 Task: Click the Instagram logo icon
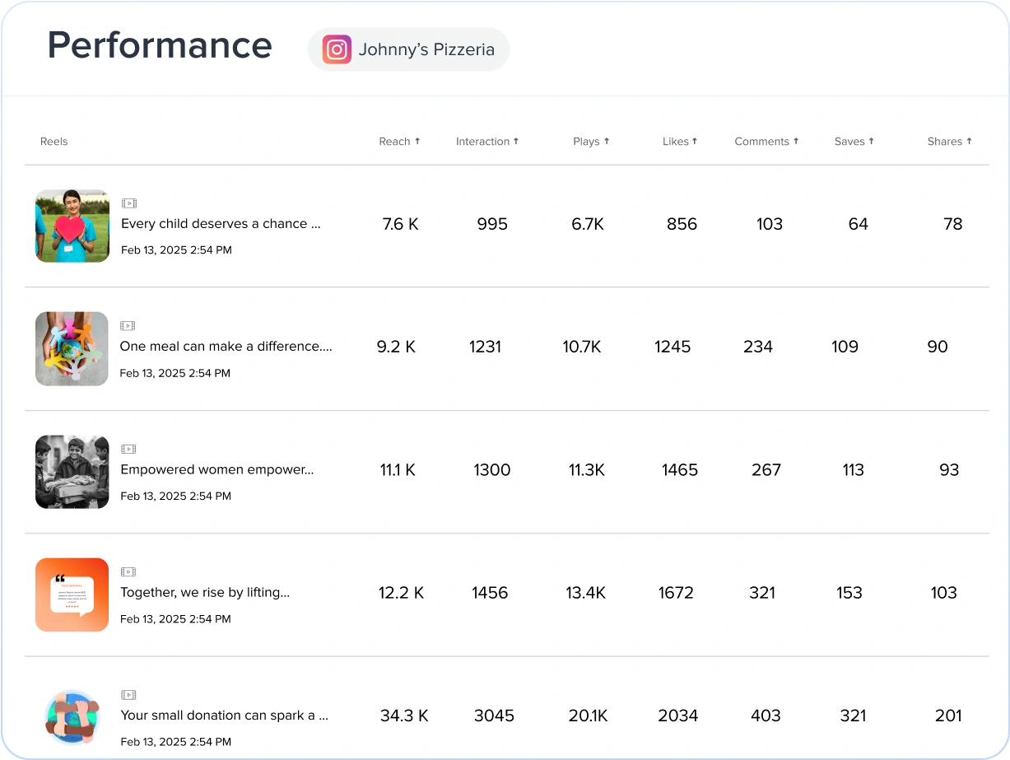(336, 49)
